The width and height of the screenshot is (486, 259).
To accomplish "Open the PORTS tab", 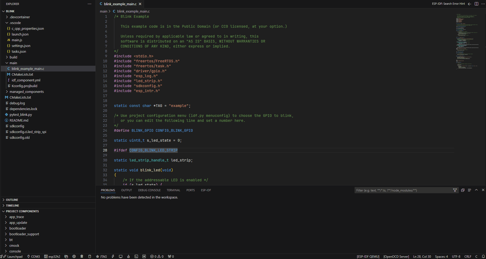I will tap(190, 190).
